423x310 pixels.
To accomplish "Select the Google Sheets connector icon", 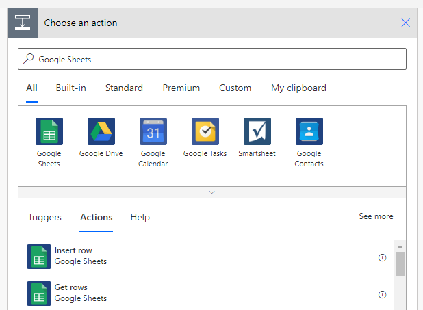I will [x=49, y=131].
